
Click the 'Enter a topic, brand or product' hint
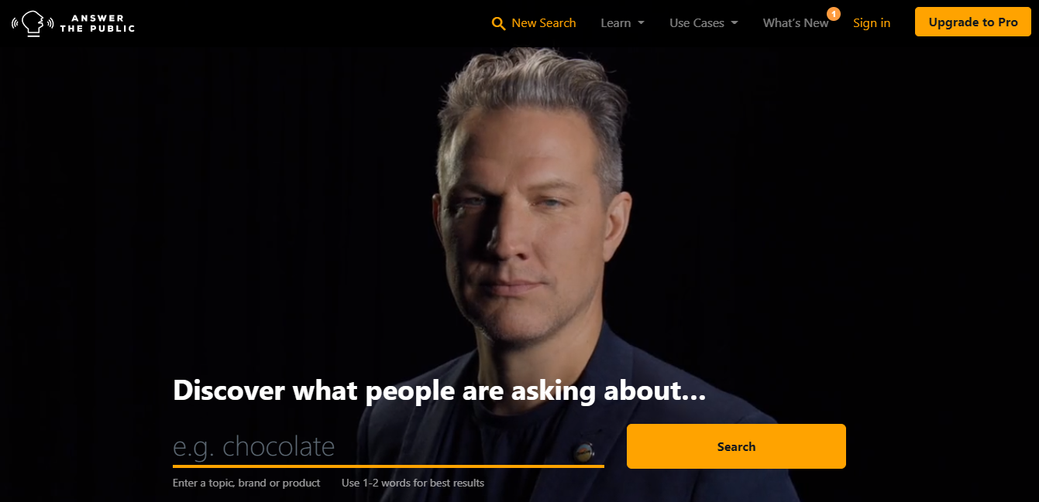(x=246, y=483)
